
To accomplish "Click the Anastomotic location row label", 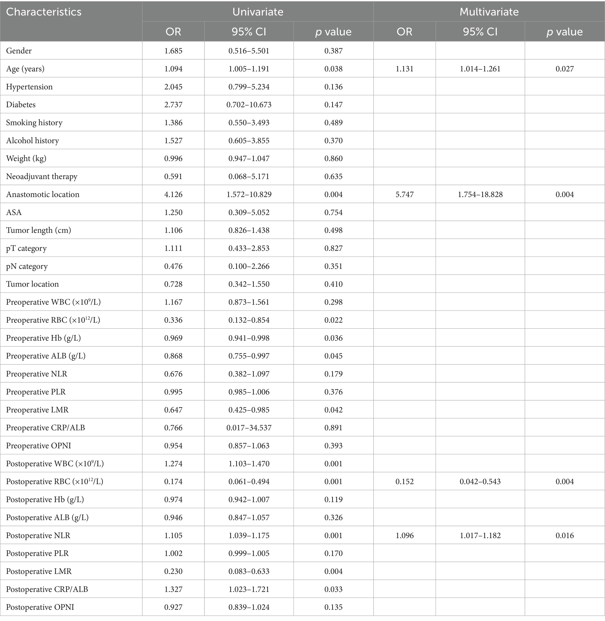I will (x=43, y=195).
